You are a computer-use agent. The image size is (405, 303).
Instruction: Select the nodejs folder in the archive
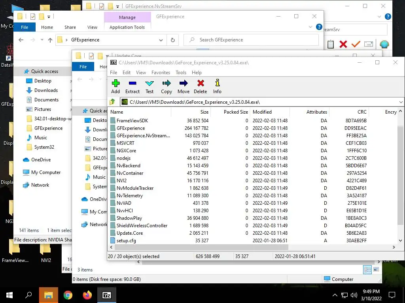[x=123, y=158]
